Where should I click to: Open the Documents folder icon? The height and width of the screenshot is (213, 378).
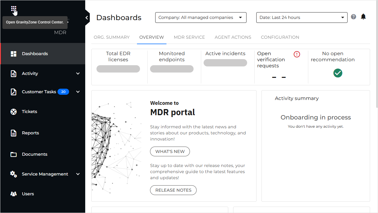[x=13, y=154]
